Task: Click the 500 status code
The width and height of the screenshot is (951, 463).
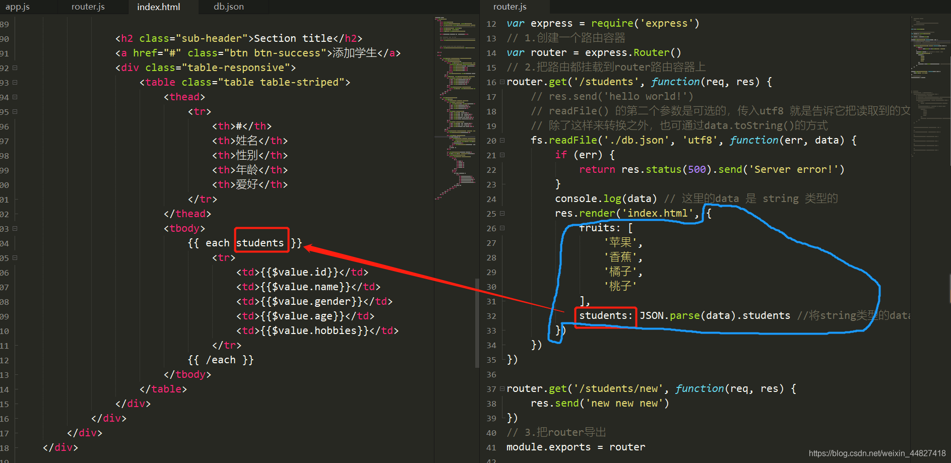Action: pyautogui.click(x=697, y=169)
